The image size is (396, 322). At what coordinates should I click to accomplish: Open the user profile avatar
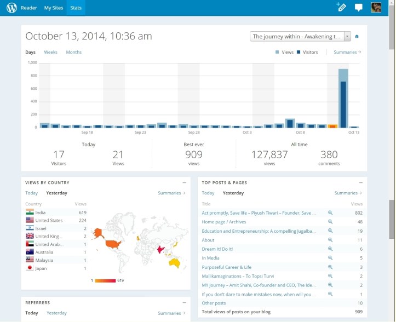pyautogui.click(x=376, y=8)
